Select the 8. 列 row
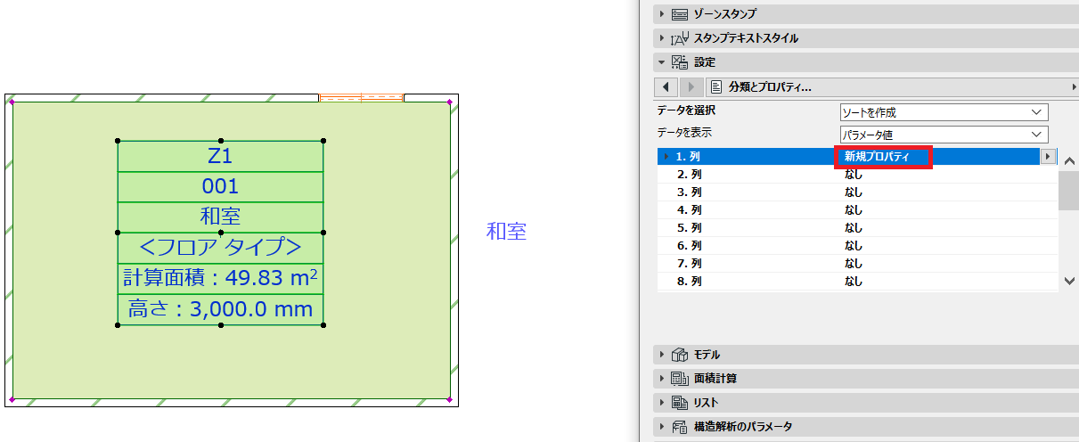 (x=857, y=282)
